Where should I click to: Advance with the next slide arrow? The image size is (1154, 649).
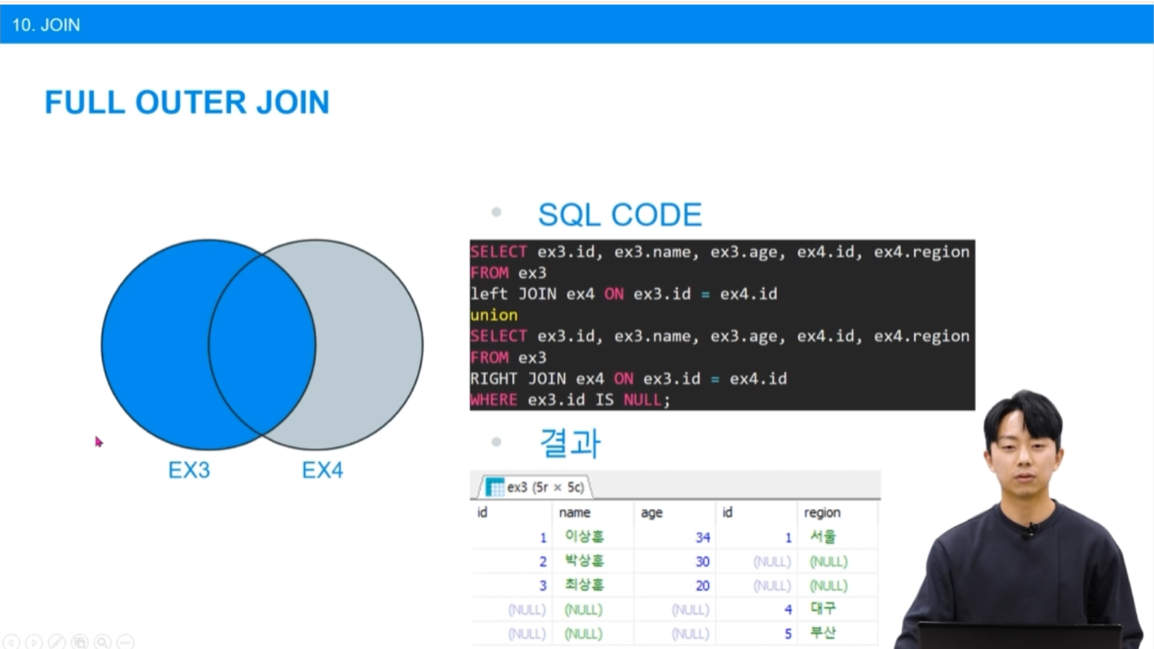pos(34,642)
